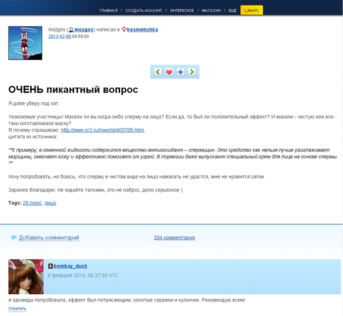Open kosmetichka community link

[143, 30]
